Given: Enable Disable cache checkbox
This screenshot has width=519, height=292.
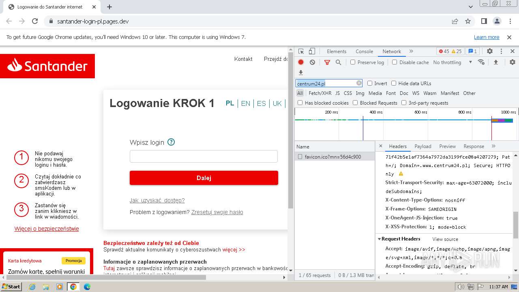Looking at the screenshot, I should pos(395,62).
